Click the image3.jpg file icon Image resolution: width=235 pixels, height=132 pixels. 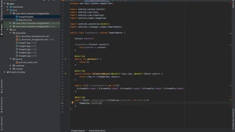click(17, 49)
